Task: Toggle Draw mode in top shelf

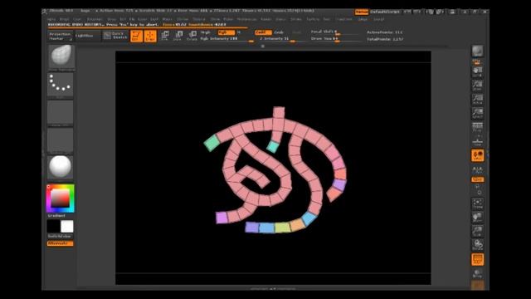Action: 150,36
